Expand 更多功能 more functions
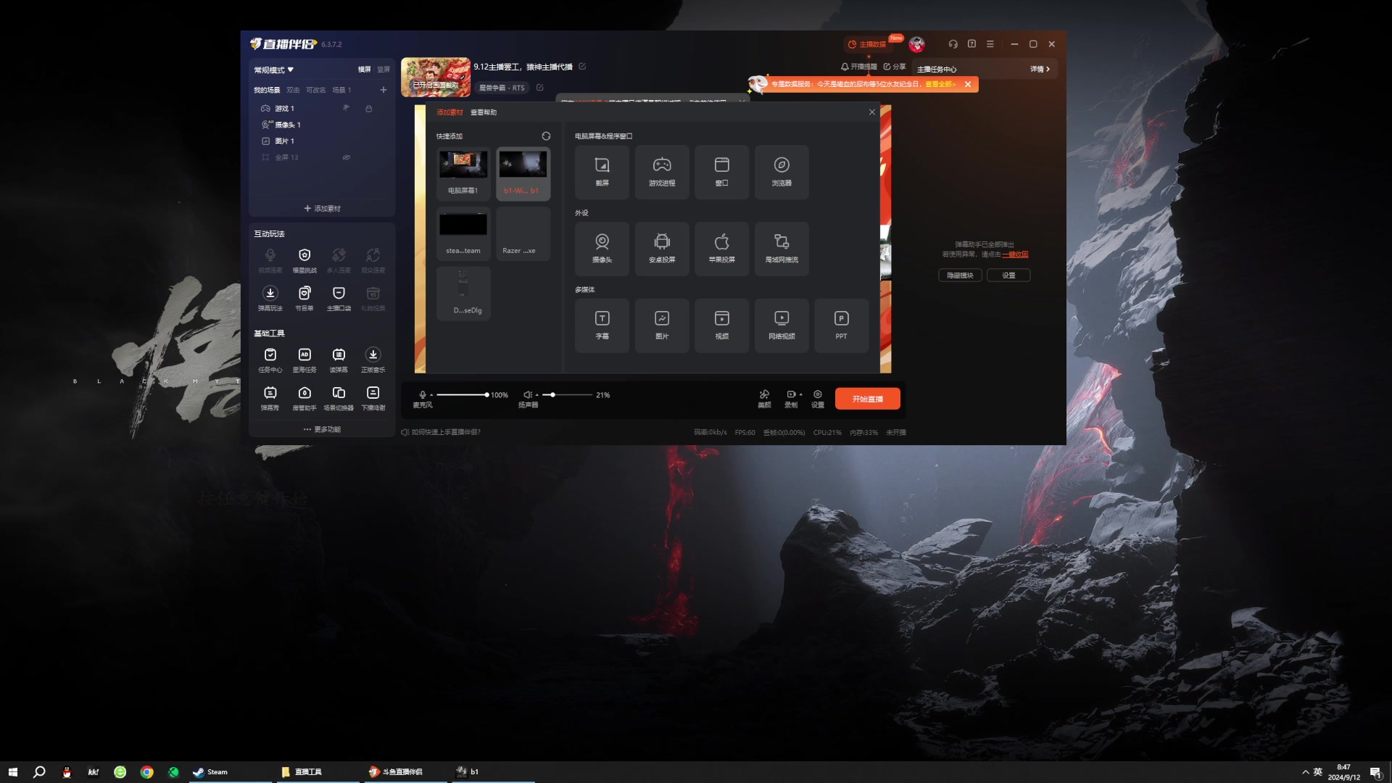The width and height of the screenshot is (1392, 783). [322, 429]
